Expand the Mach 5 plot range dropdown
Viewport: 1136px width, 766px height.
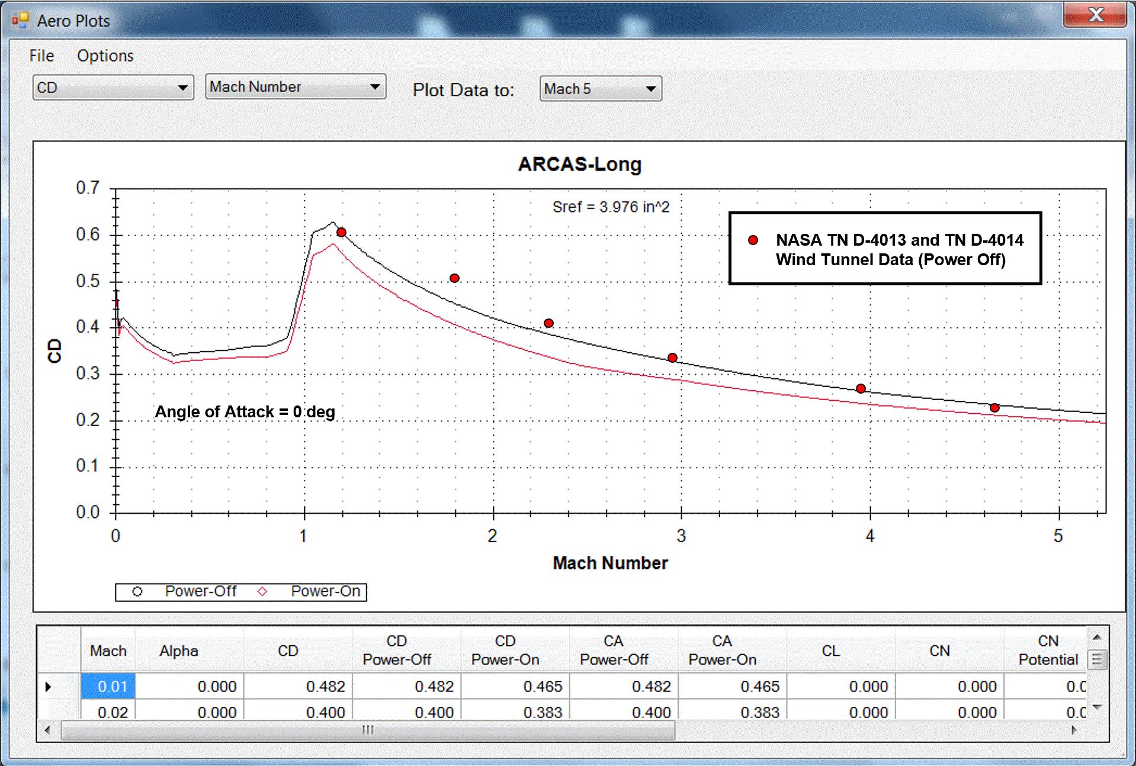pyautogui.click(x=601, y=89)
